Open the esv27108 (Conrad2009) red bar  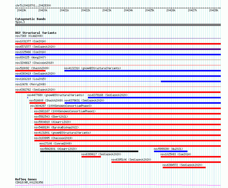(130, 146)
